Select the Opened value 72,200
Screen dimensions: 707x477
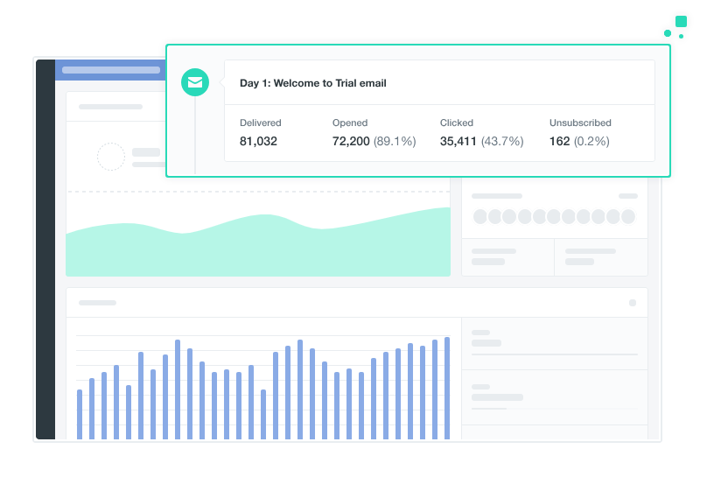pos(351,141)
